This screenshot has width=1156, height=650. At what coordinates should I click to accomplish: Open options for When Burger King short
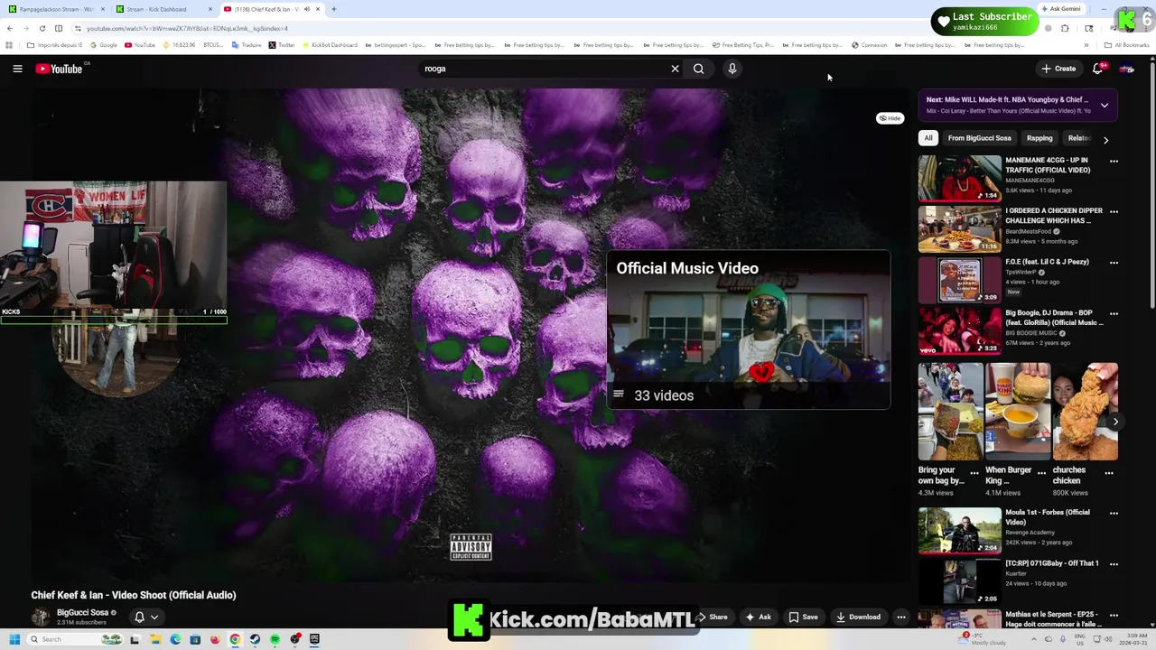1041,472
